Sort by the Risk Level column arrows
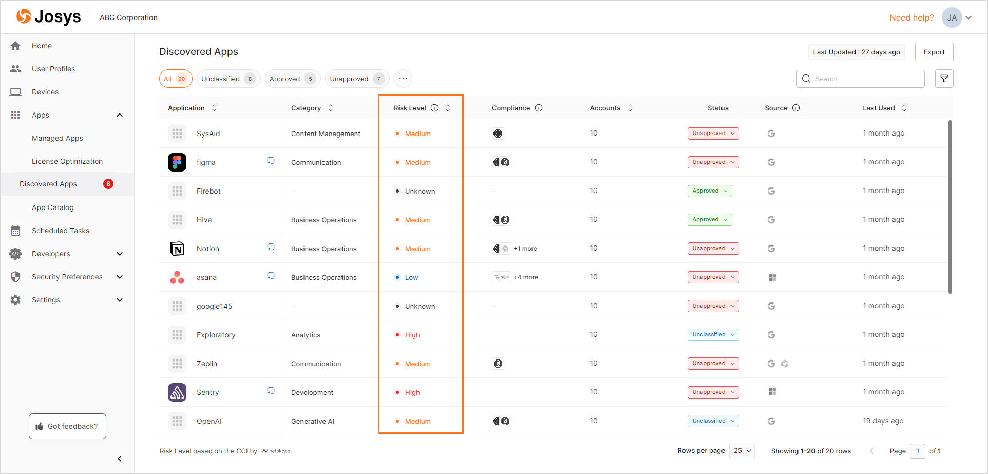The width and height of the screenshot is (988, 474). coord(448,108)
